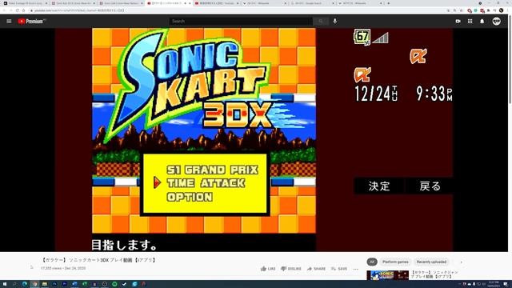Switch to the 動画説明まとめ YouTube tab

(x=216, y=3)
